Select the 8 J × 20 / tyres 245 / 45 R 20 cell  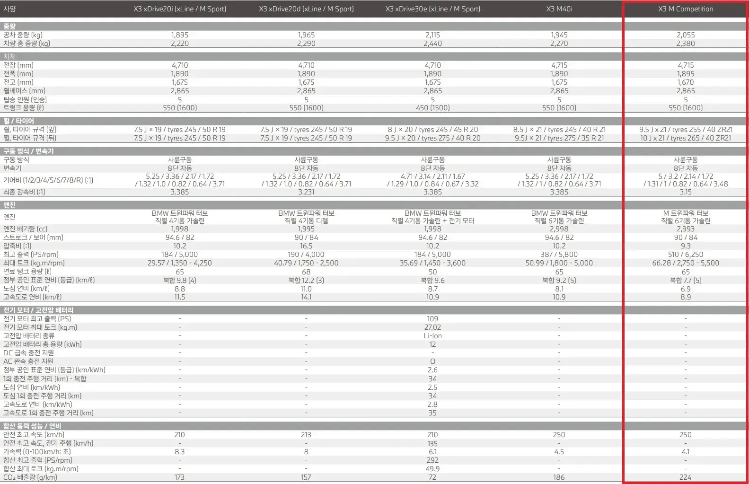click(432, 130)
